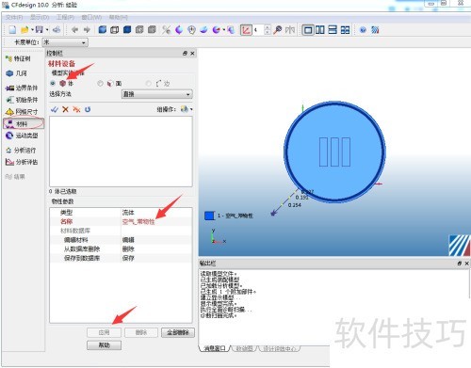
Task: Select the 面 surface radio button
Action: click(100, 84)
